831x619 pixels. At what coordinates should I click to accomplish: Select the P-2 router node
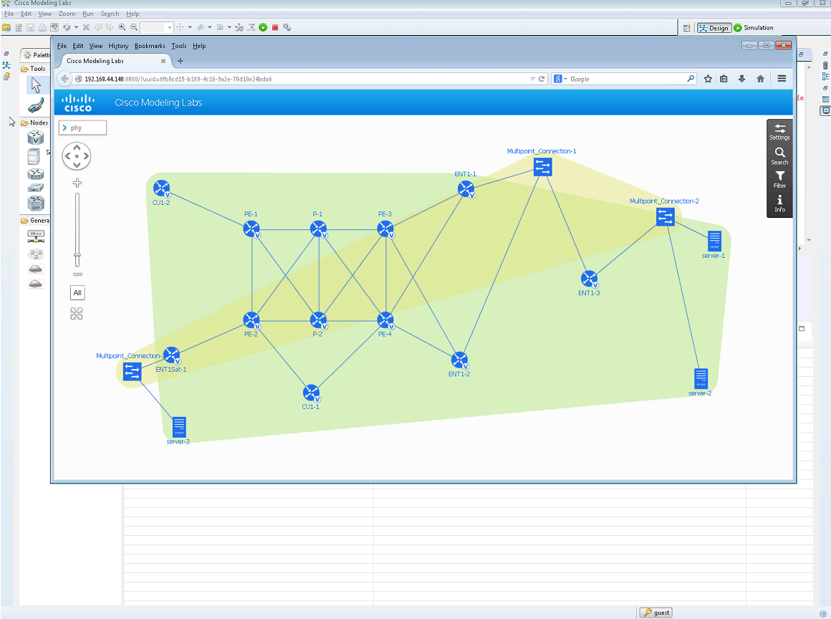click(318, 320)
